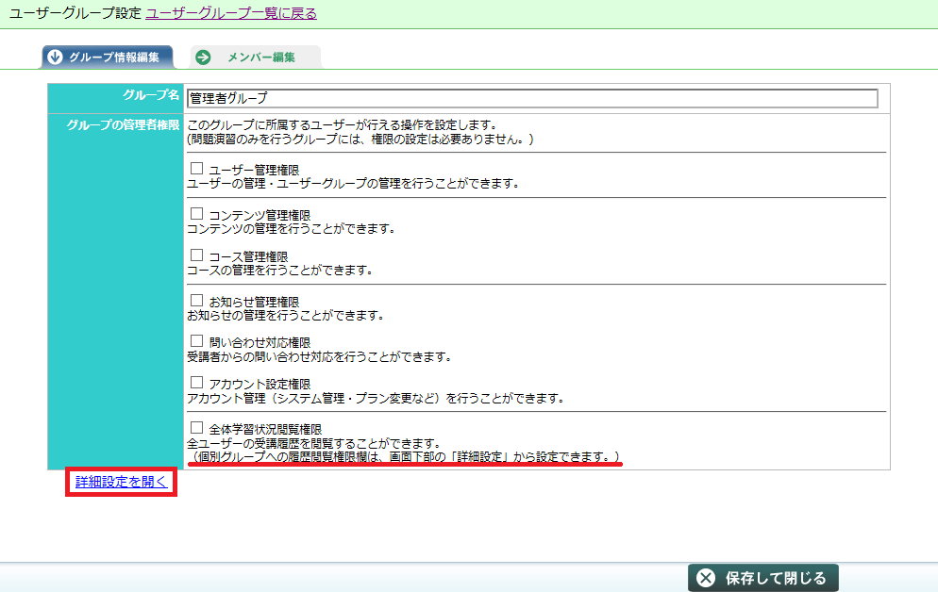Click the X icon on 保存して閉じる button
Screen dimensions: 938x592
(x=706, y=578)
